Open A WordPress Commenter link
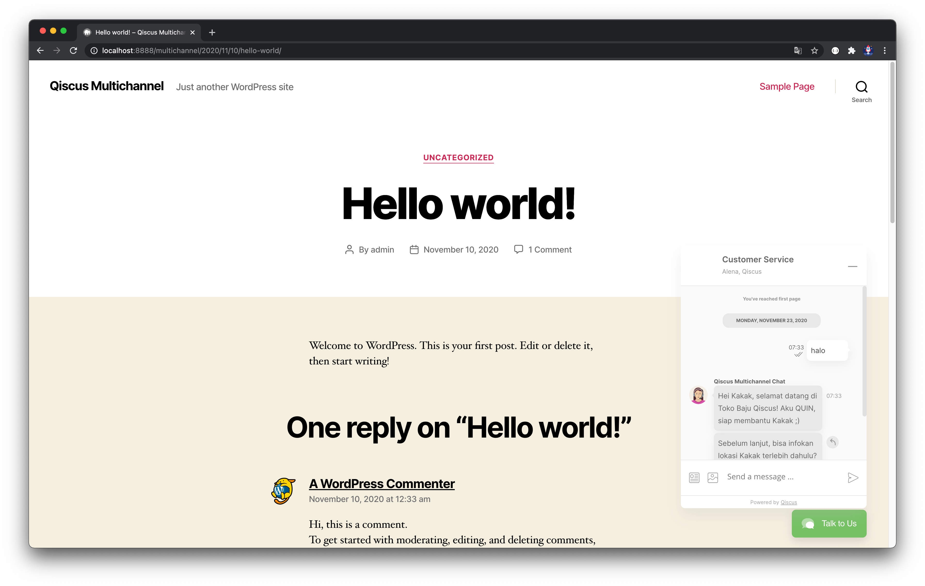Viewport: 925px width, 586px height. pos(381,484)
